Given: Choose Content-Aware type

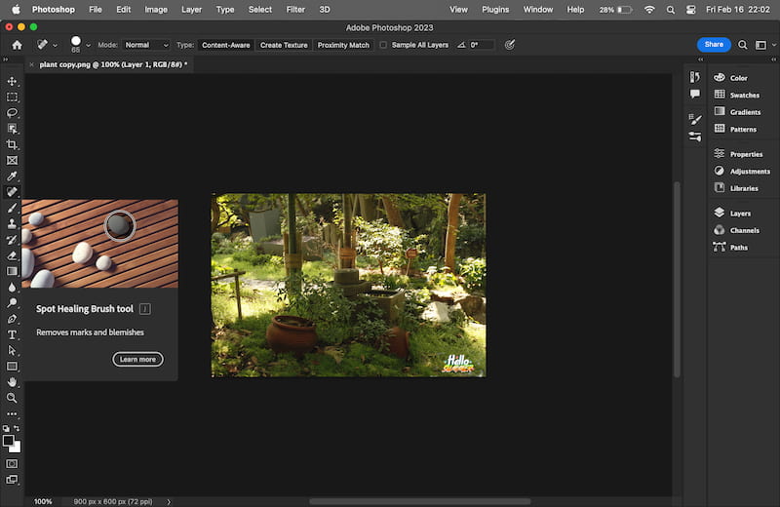Looking at the screenshot, I should pyautogui.click(x=226, y=45).
